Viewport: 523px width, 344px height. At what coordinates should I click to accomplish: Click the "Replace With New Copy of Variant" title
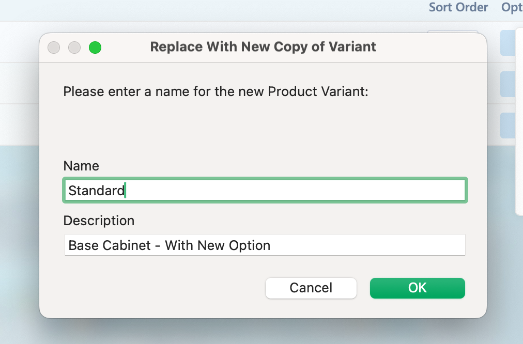point(263,47)
